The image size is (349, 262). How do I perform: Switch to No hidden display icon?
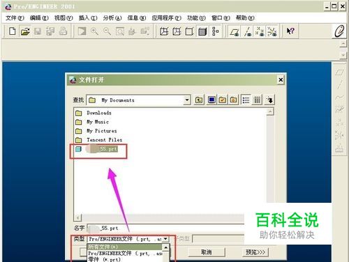(189, 31)
